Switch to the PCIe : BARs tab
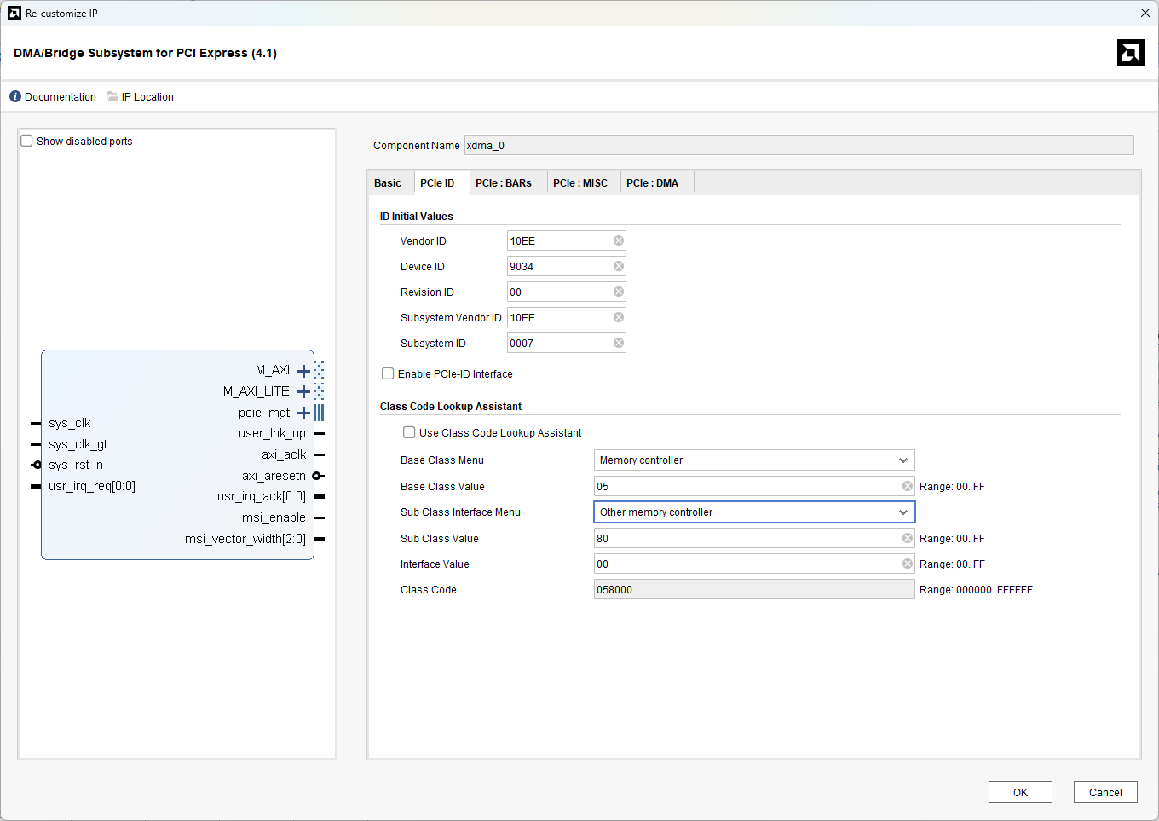Screen dimensions: 1159x821 (503, 183)
